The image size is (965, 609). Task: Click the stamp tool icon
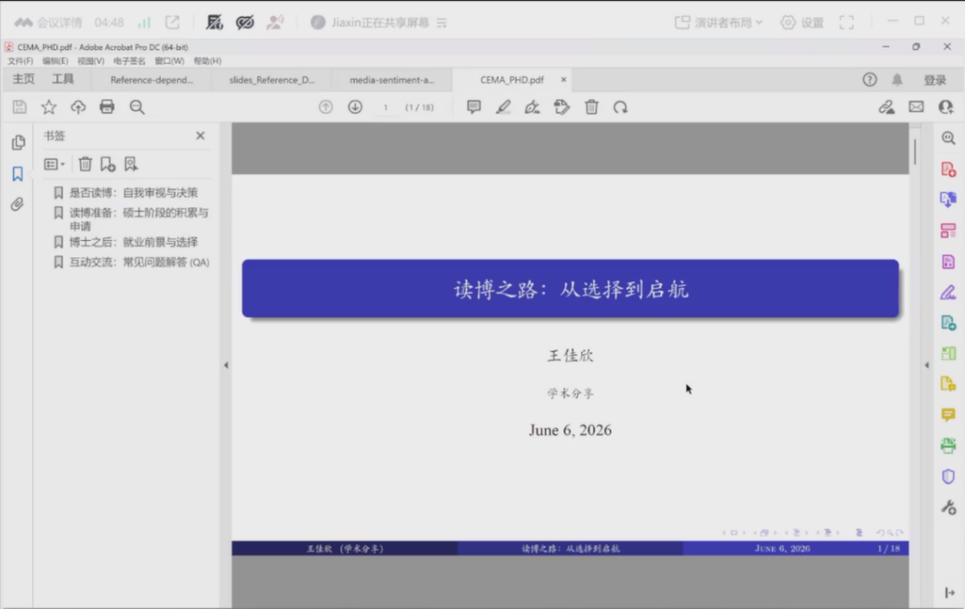pyautogui.click(x=562, y=107)
